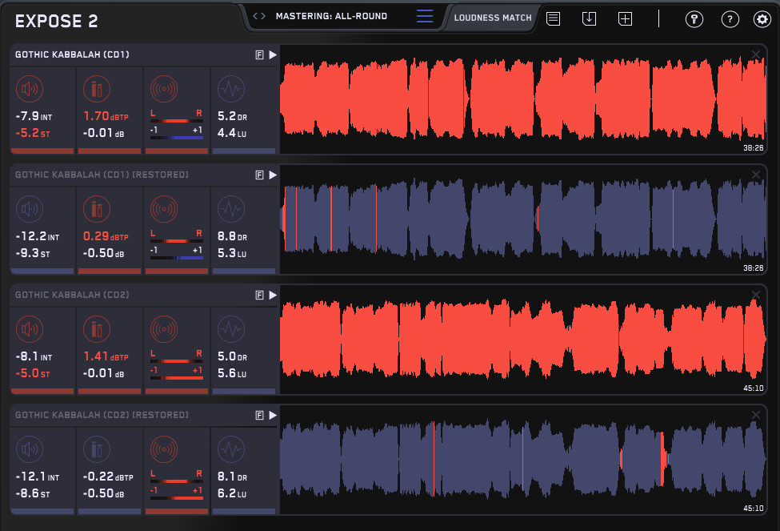The width and height of the screenshot is (780, 531).
Task: Select the Mastering: All-Round preset name
Action: [x=331, y=16]
